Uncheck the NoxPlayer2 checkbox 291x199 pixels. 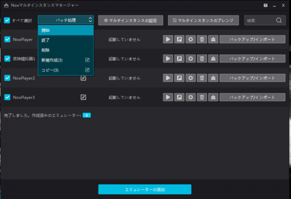(7, 78)
